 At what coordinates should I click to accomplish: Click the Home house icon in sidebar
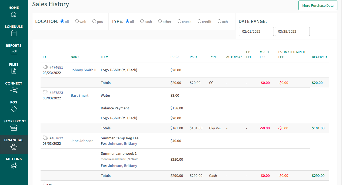click(14, 14)
